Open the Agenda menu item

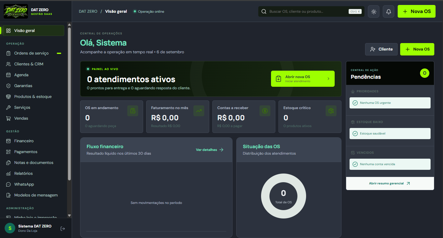34,75
